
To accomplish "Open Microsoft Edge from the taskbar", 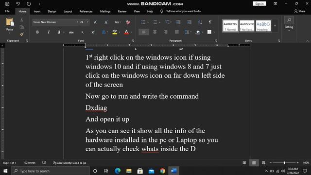I will pos(118,171).
